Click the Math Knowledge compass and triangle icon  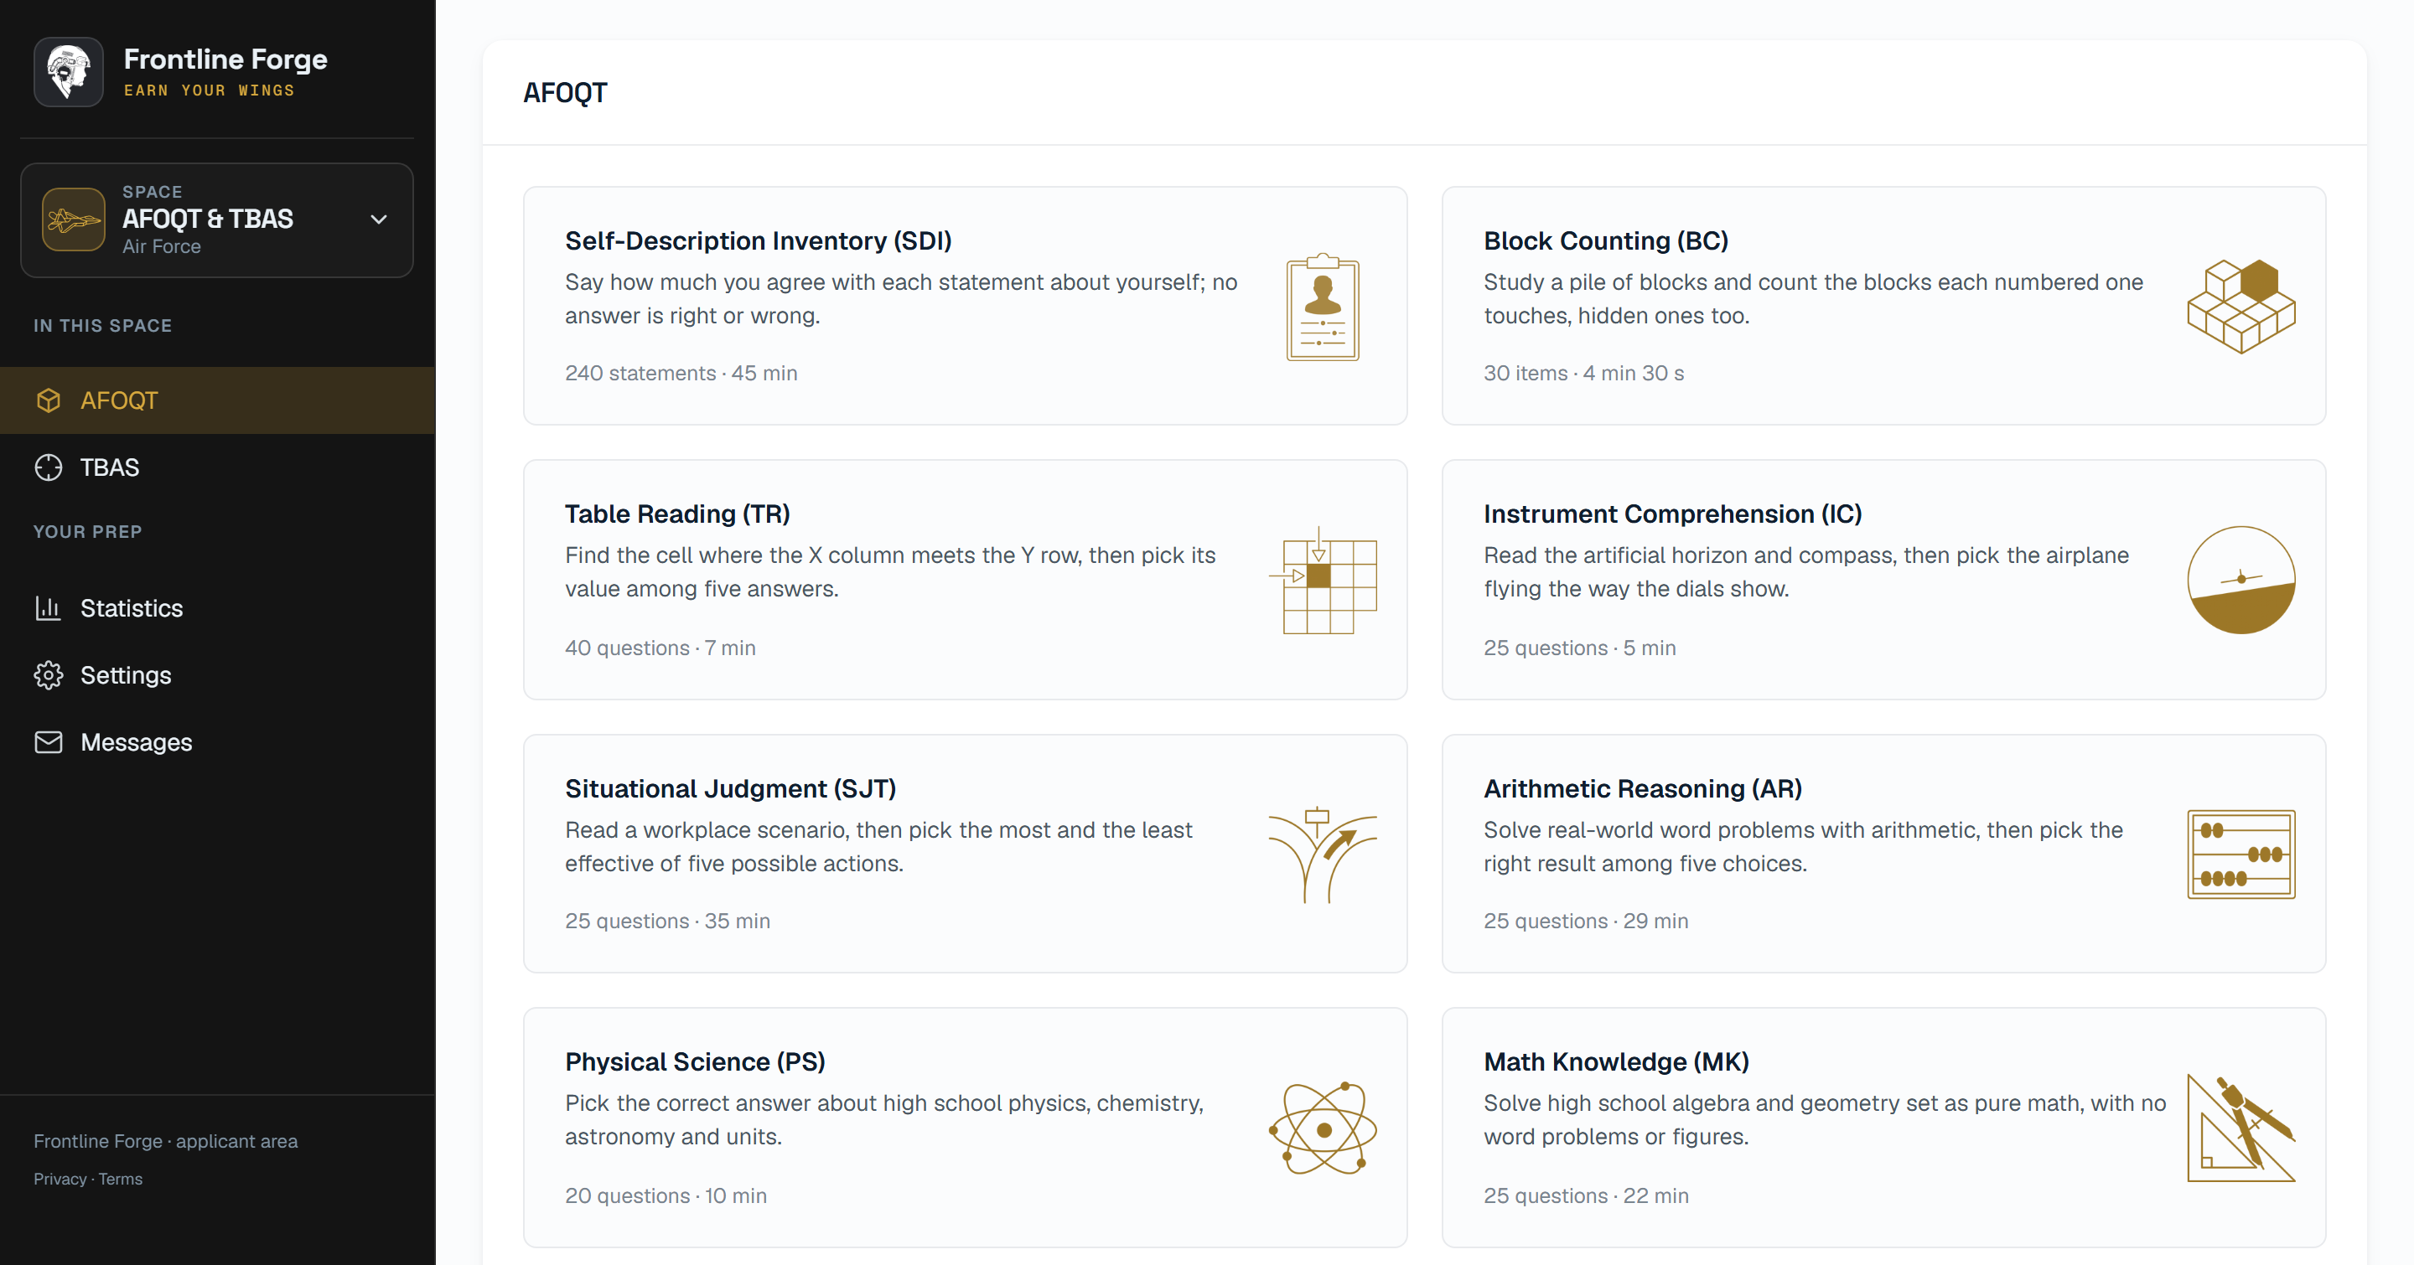tap(2240, 1128)
